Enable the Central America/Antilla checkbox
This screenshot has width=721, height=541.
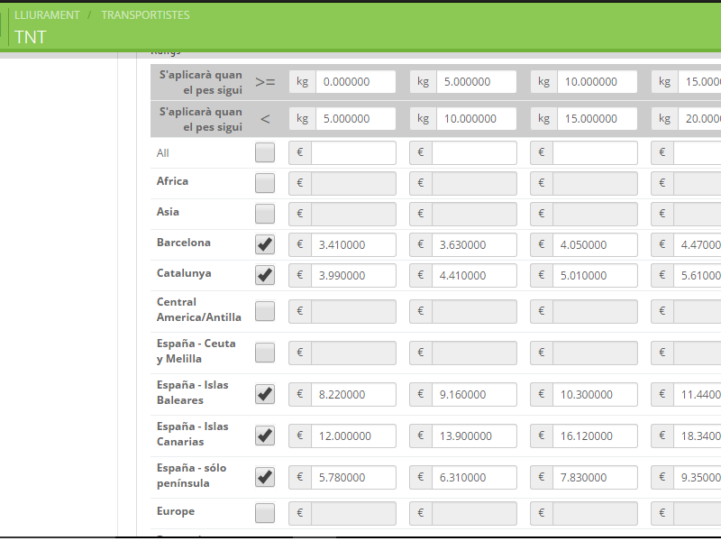[265, 311]
